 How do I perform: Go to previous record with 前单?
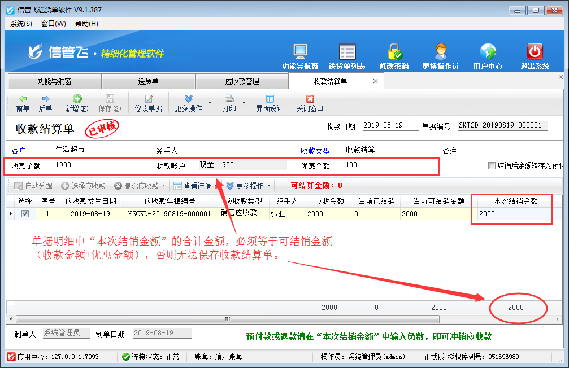(x=23, y=103)
